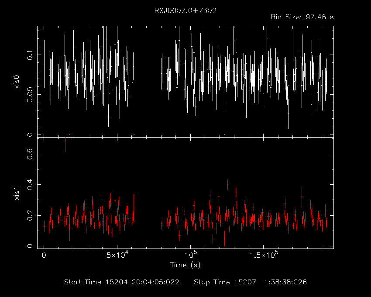This screenshot has height=297, width=371.
Task: Click the red outlier point near 0.65 in the xis1 panel
Action: 65,145
